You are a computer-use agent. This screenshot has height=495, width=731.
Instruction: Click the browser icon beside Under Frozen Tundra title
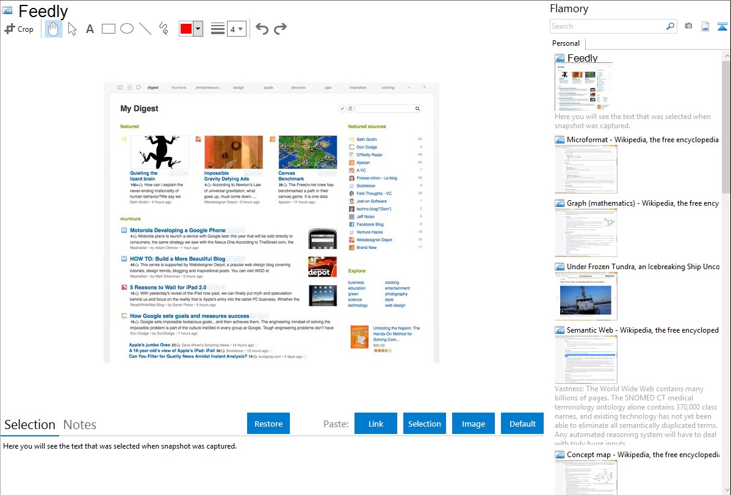(560, 267)
